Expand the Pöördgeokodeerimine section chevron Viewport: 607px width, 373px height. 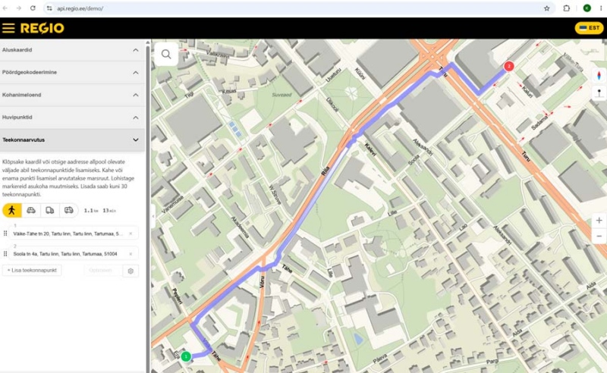coord(136,72)
